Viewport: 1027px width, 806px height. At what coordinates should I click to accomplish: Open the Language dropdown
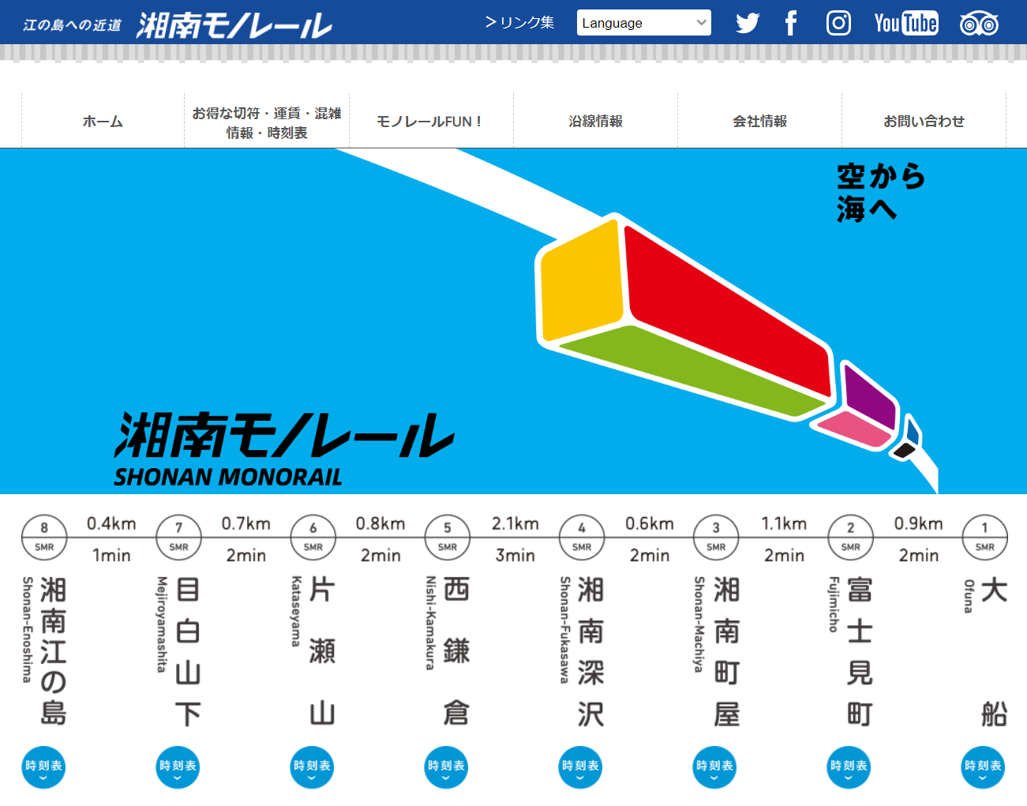(644, 23)
